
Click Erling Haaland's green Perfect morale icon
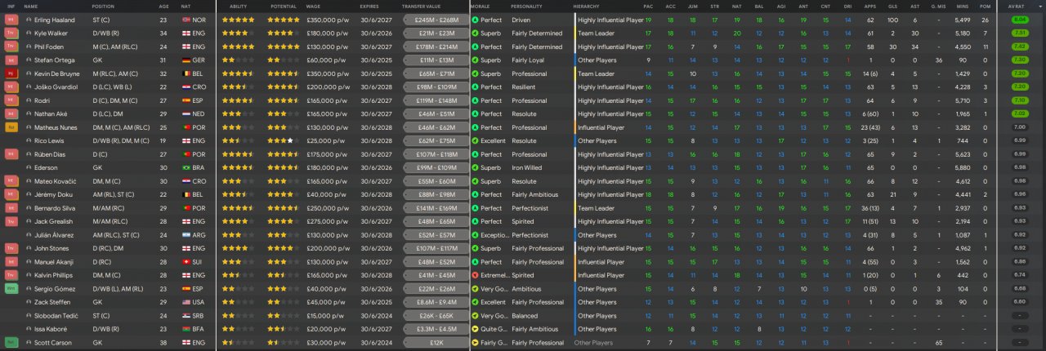(476, 20)
